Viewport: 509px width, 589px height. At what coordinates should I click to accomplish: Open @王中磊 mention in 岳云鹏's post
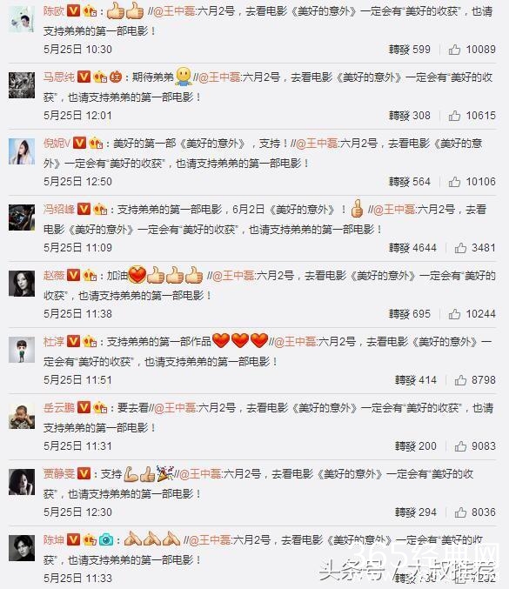pos(175,407)
